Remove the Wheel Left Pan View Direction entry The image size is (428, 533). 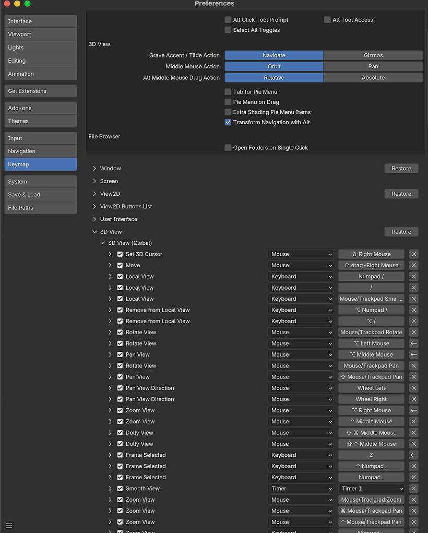coord(413,388)
